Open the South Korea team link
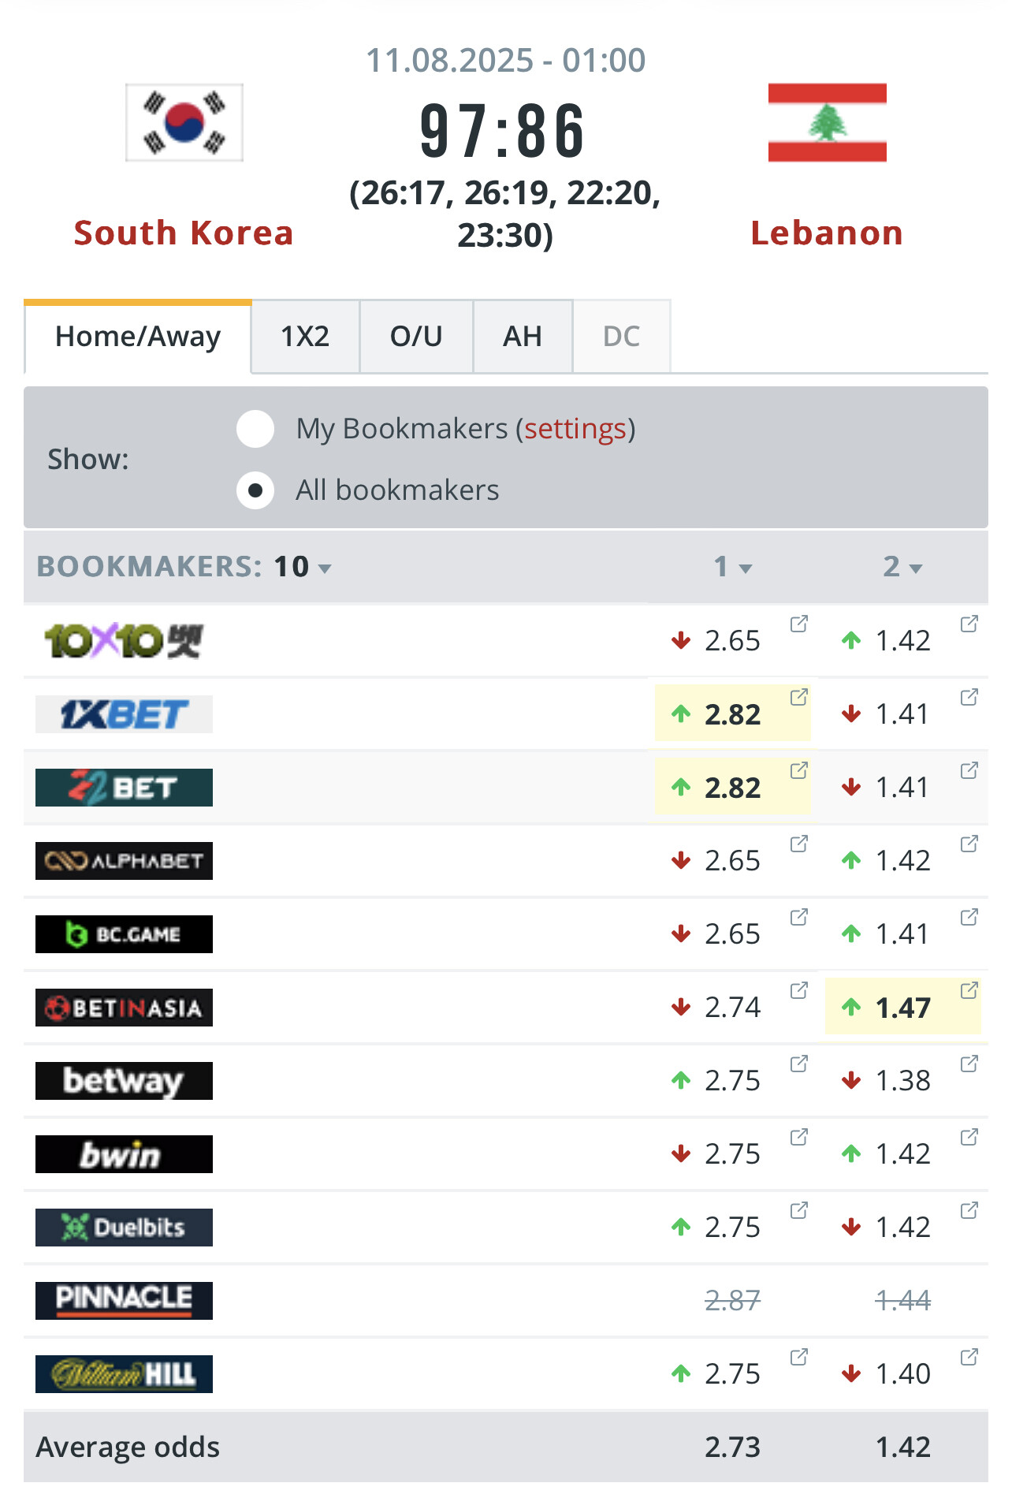Screen dimensions: 1012x1509 coord(184,233)
